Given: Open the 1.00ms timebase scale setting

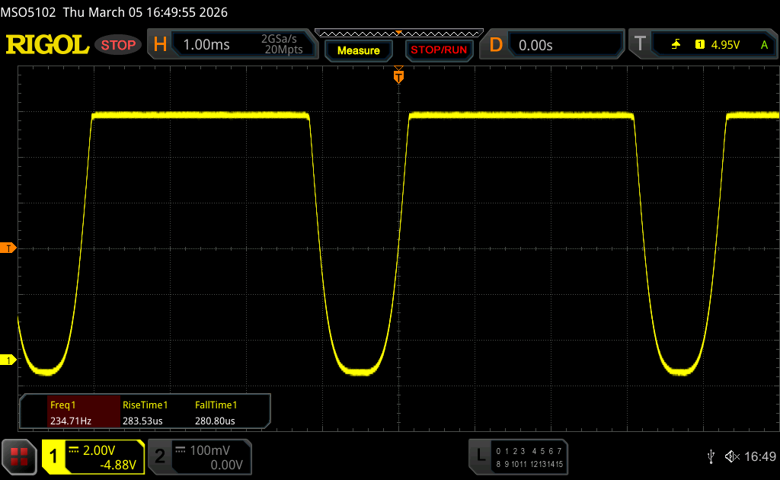Looking at the screenshot, I should (x=206, y=45).
